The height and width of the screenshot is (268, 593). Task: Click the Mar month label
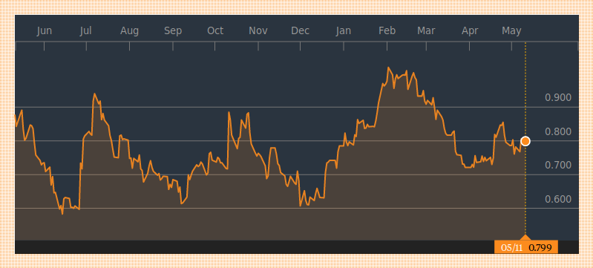pos(426,31)
